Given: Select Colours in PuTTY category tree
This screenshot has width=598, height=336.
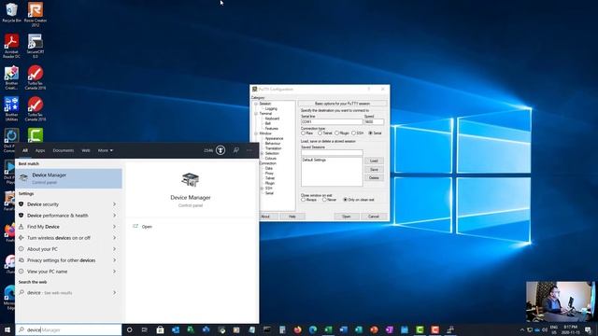Looking at the screenshot, I should coord(270,158).
